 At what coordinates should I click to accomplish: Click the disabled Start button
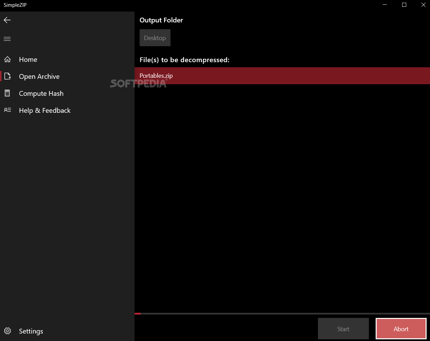(x=343, y=329)
